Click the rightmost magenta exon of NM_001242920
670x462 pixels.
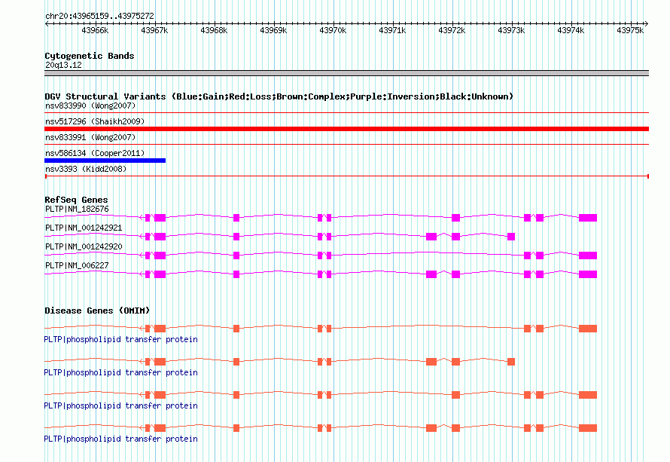(x=588, y=255)
